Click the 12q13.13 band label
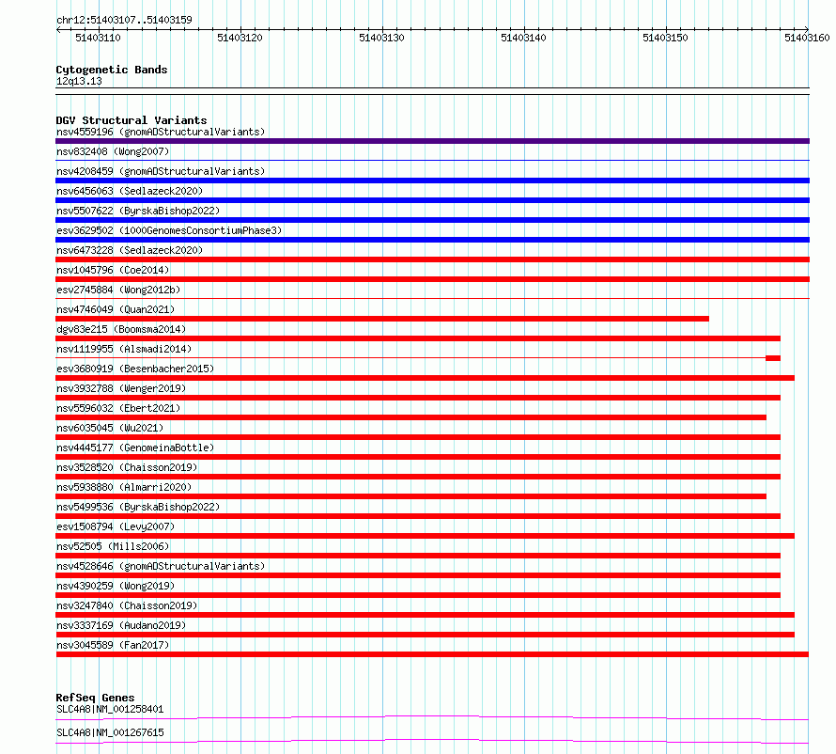836x754 pixels. [x=79, y=81]
